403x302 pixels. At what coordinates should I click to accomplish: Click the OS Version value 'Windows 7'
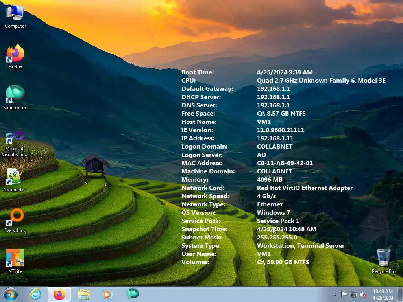[x=273, y=213]
